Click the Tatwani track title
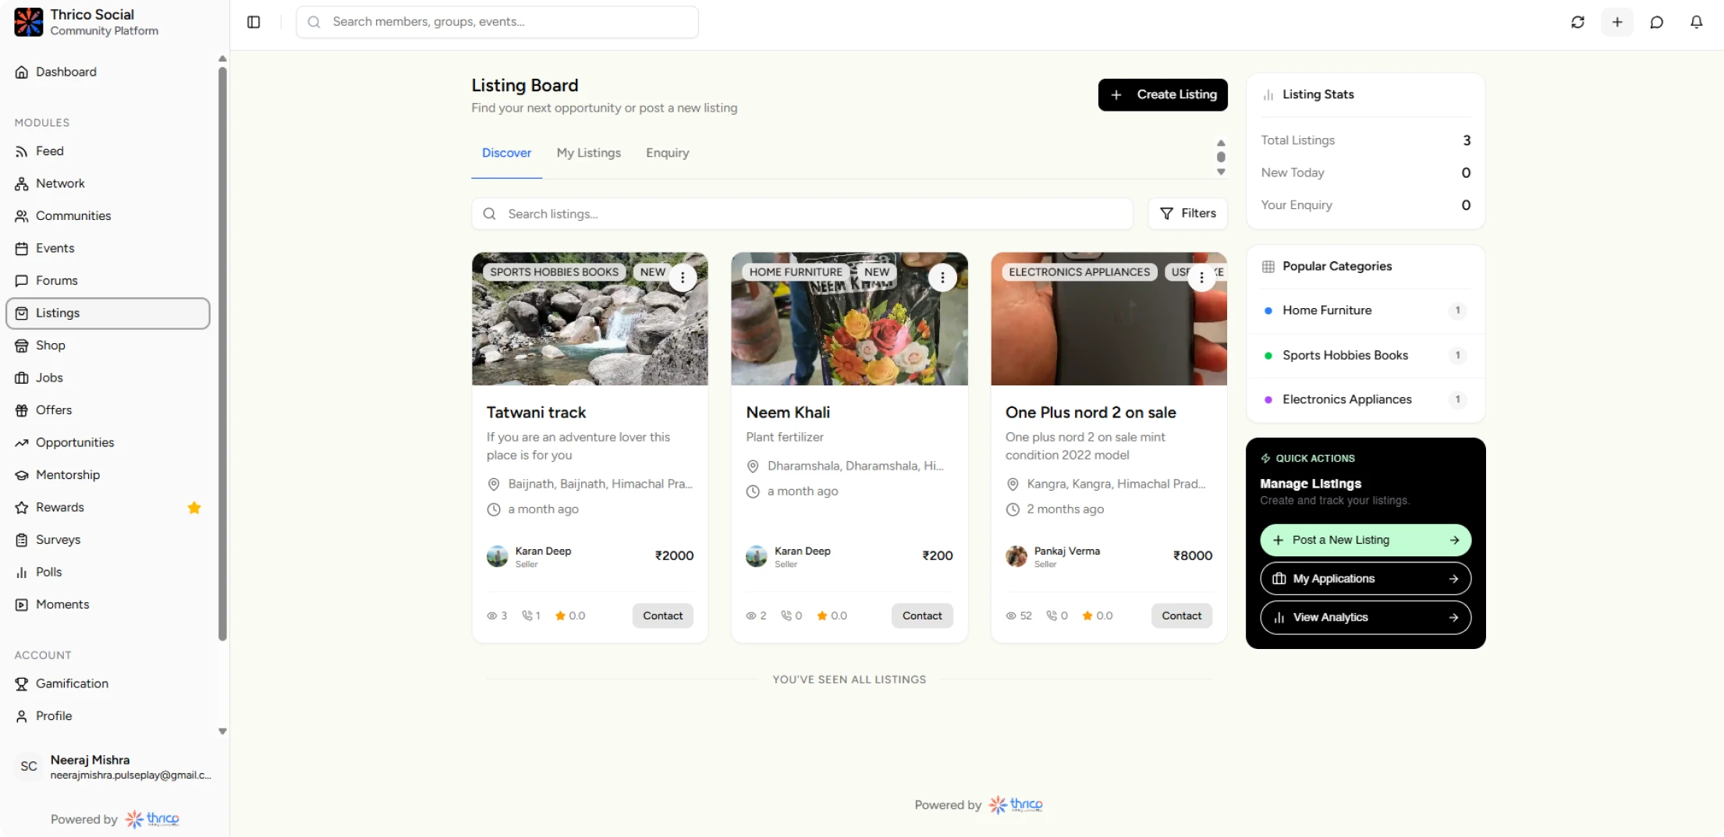 click(x=536, y=413)
